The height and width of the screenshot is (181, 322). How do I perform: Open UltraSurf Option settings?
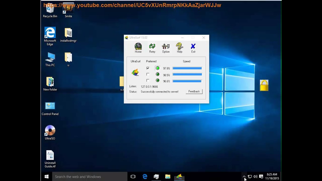166,48
